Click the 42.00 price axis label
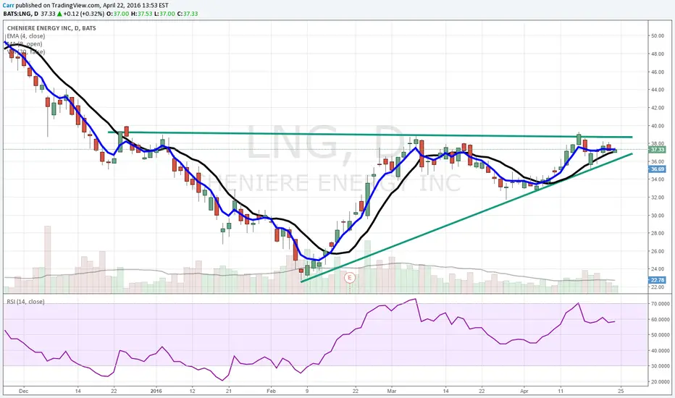 pyautogui.click(x=657, y=108)
